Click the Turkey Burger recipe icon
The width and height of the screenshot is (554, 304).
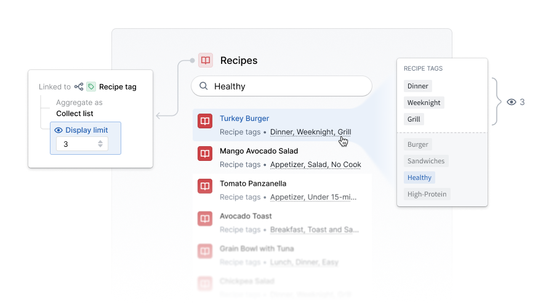tap(205, 121)
